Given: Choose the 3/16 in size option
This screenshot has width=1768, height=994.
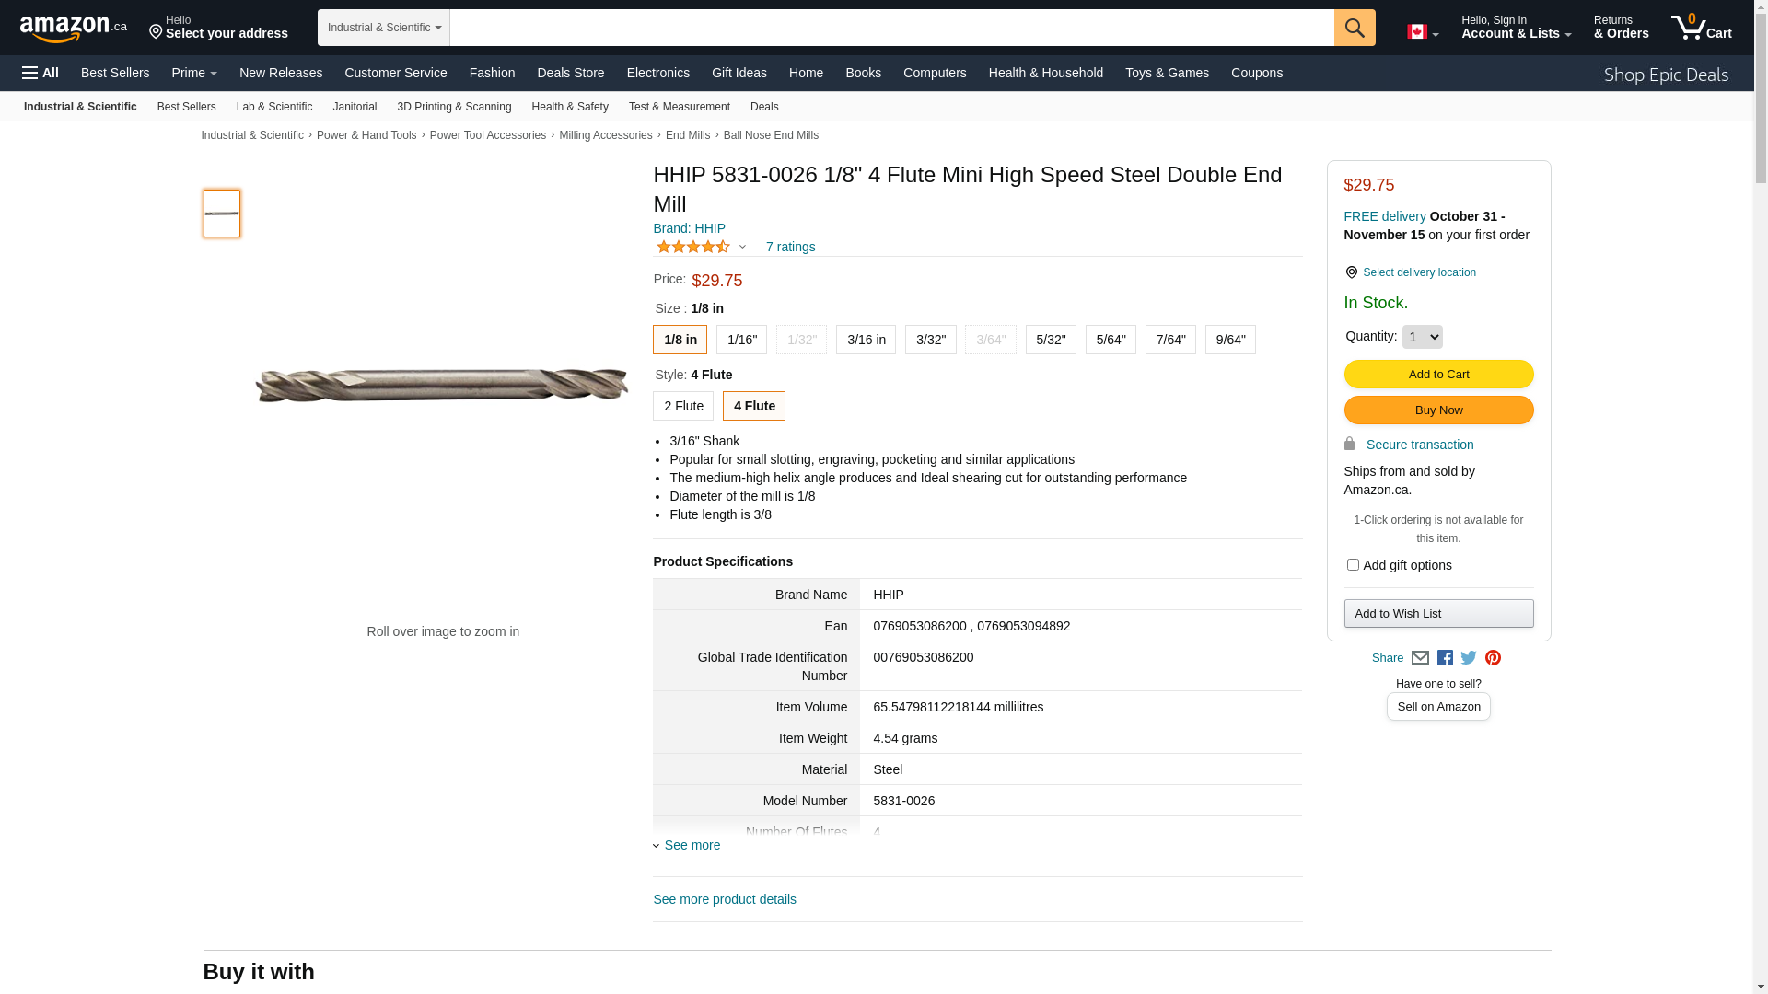Looking at the screenshot, I should [x=866, y=340].
